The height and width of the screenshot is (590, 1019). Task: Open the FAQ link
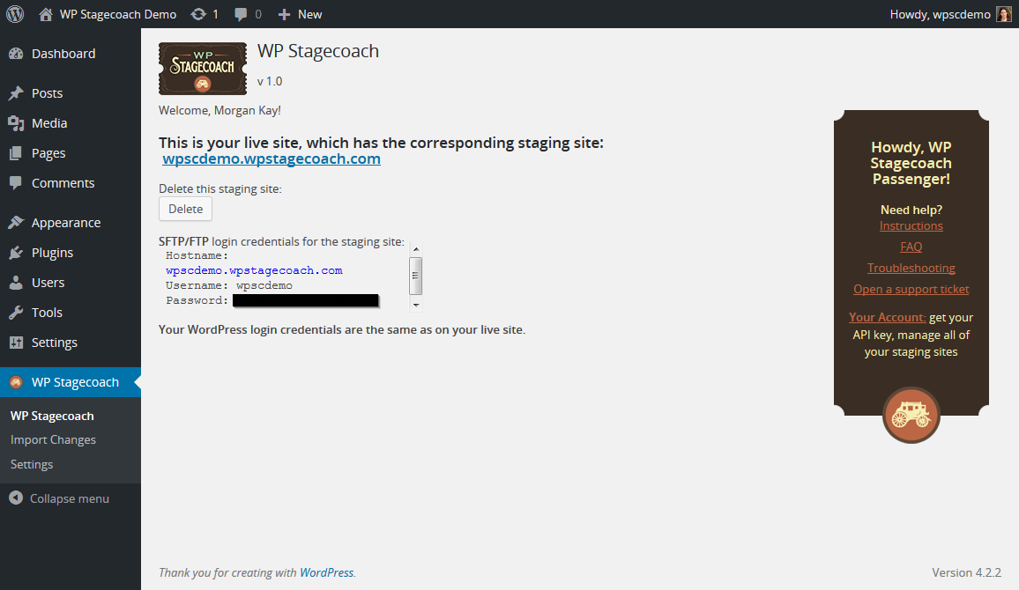[911, 247]
